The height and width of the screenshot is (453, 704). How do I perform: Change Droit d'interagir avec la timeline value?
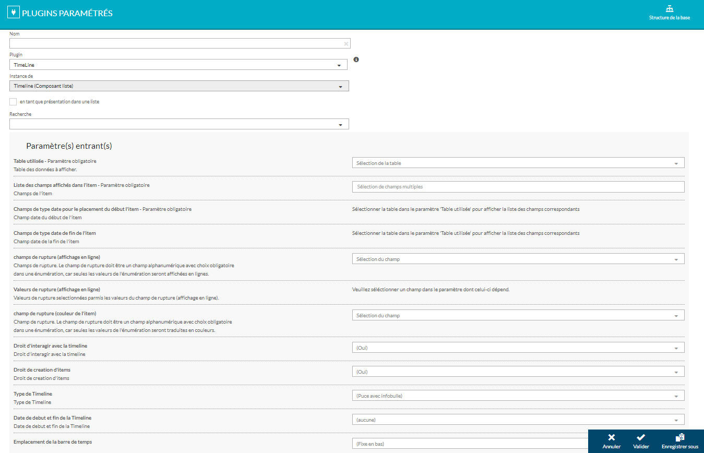(518, 348)
